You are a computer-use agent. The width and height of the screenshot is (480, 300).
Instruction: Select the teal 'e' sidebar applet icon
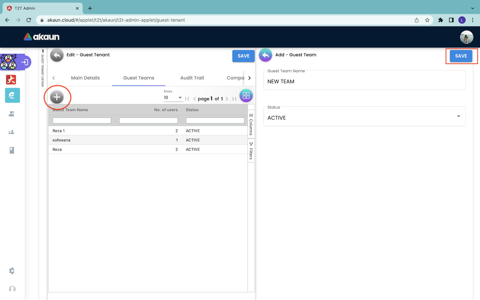click(x=12, y=95)
